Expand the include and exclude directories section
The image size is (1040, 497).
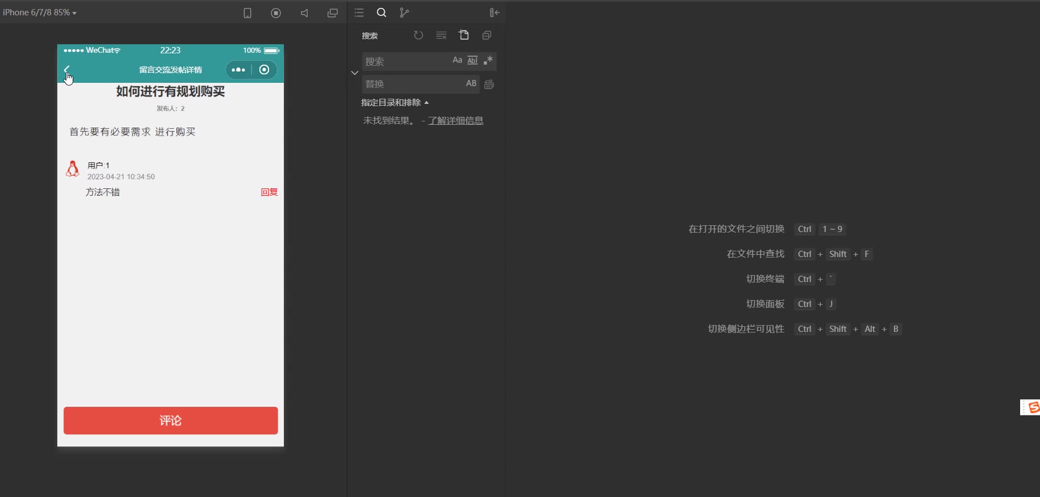(x=395, y=103)
